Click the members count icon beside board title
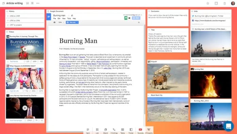 [27, 3]
